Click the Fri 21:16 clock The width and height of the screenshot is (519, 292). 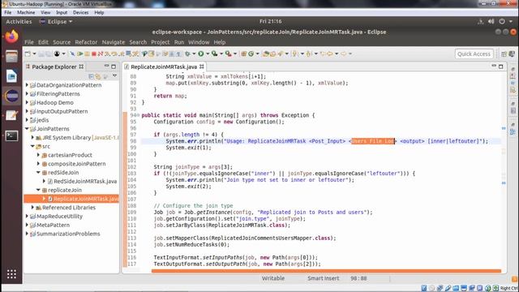[x=270, y=21]
